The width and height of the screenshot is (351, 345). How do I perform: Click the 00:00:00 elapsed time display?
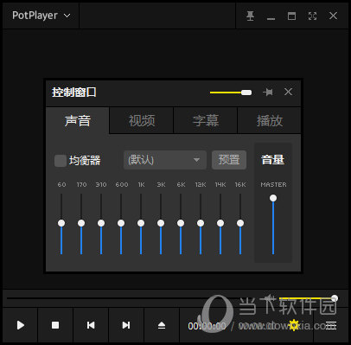(x=207, y=326)
